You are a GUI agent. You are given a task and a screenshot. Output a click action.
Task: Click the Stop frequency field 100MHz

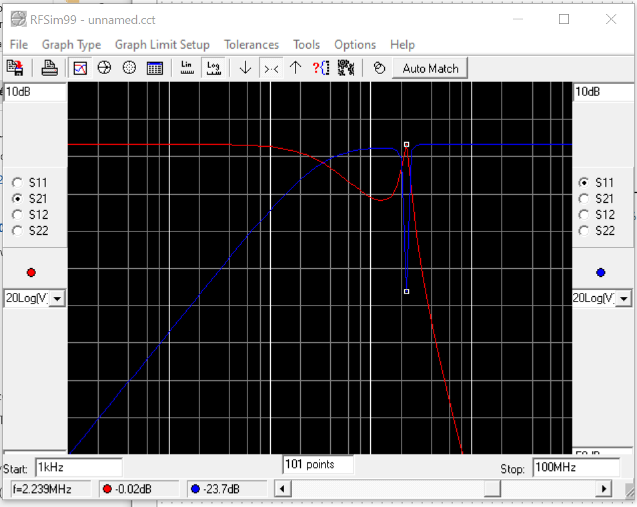pos(576,467)
